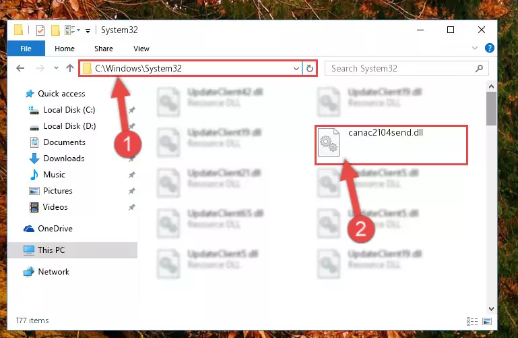Switch to the View ribbon tab
Screen dimensions: 518x338
coord(141,49)
